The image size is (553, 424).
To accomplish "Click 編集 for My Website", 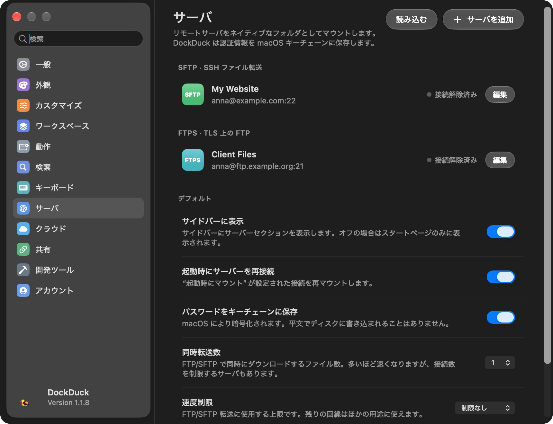I will [500, 94].
